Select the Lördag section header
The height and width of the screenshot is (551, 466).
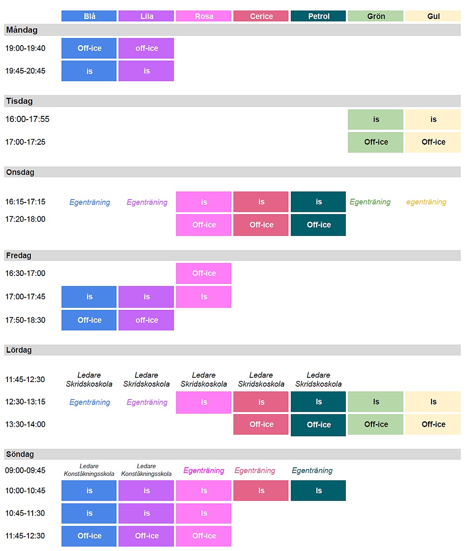tap(233, 350)
